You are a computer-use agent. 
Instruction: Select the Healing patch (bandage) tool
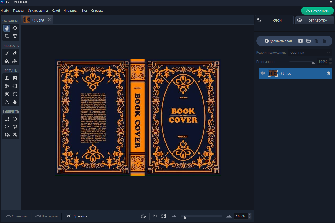click(7, 86)
